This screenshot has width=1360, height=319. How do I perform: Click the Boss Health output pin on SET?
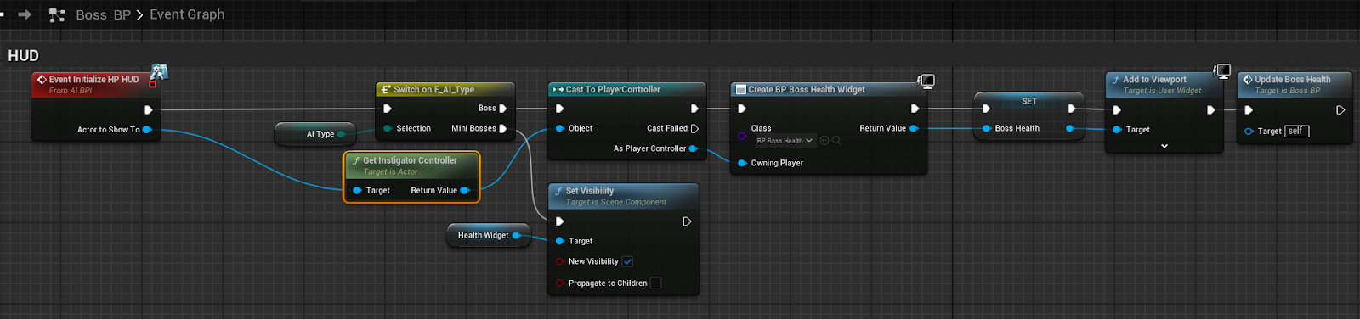point(1070,129)
